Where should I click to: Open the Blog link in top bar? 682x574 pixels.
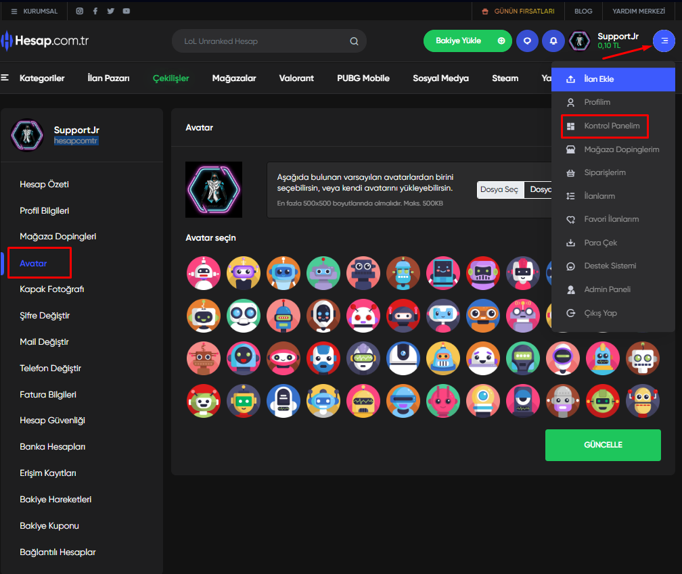click(x=583, y=11)
